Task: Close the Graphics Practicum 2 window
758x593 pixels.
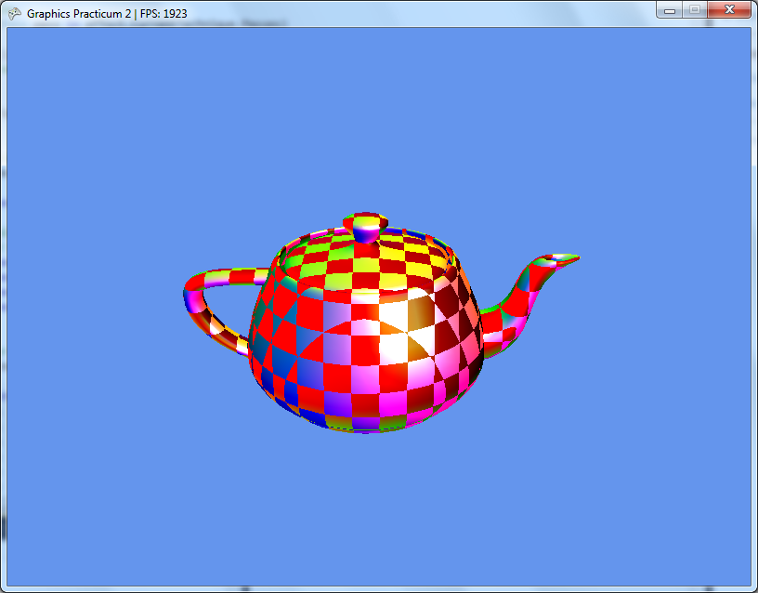Action: [x=728, y=10]
